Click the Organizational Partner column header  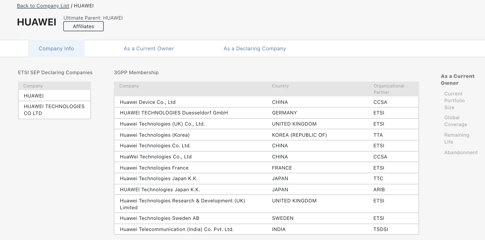(389, 89)
